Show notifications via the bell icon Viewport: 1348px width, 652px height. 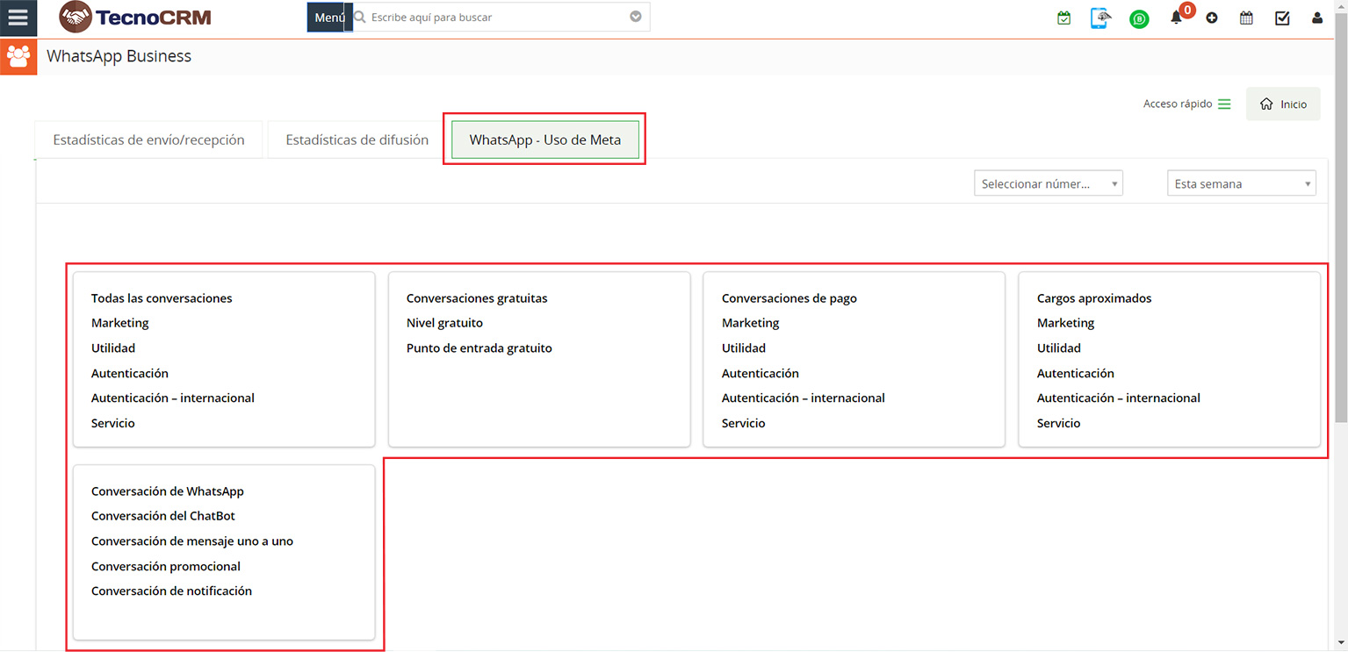click(1177, 18)
